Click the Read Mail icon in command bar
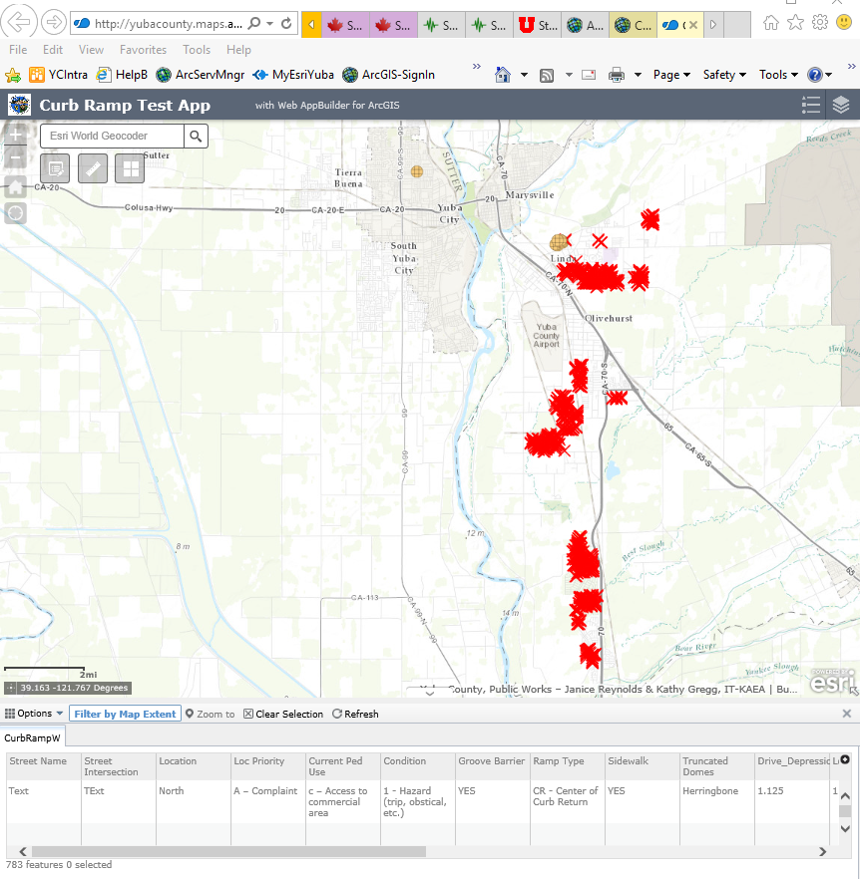This screenshot has width=860, height=879. click(x=589, y=75)
